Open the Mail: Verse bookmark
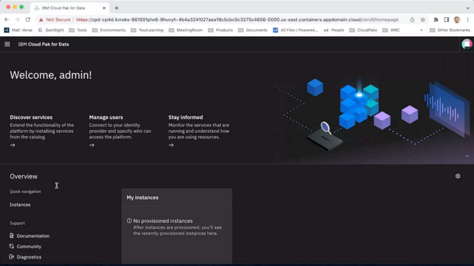474x266 pixels. (x=18, y=30)
